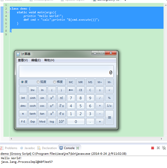The height and width of the screenshot is (168, 167).
Task: Click the square root button in calculator
Action: click(x=109, y=90)
